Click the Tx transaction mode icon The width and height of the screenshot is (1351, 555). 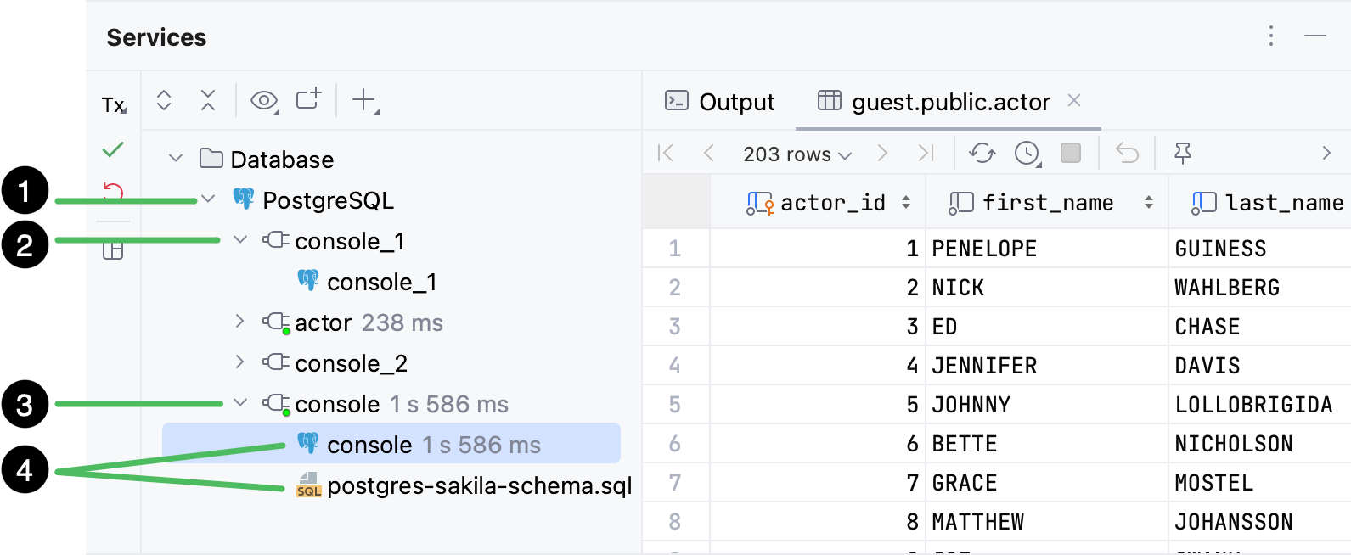click(x=113, y=104)
